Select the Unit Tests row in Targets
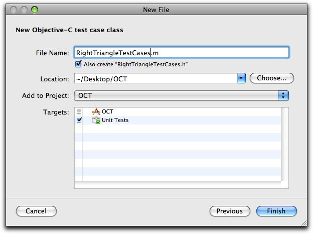Image resolution: width=313 pixels, height=234 pixels. click(x=178, y=120)
